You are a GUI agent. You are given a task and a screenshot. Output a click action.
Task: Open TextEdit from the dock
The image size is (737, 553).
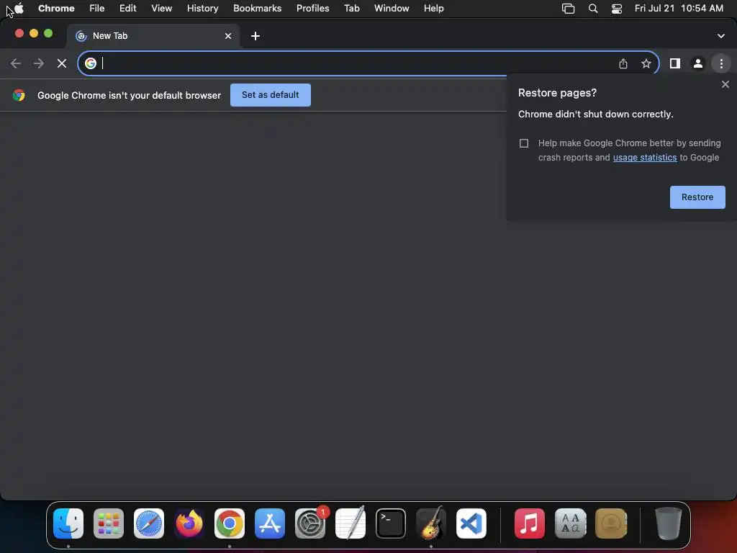pyautogui.click(x=351, y=523)
